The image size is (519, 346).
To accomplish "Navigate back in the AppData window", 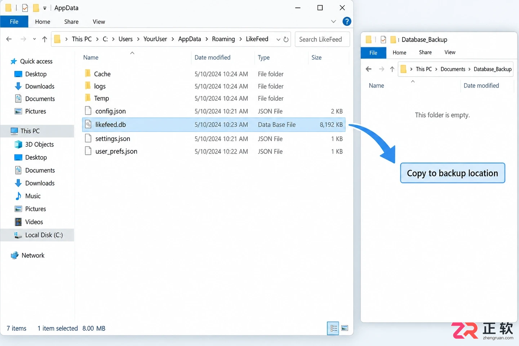I will [9, 39].
